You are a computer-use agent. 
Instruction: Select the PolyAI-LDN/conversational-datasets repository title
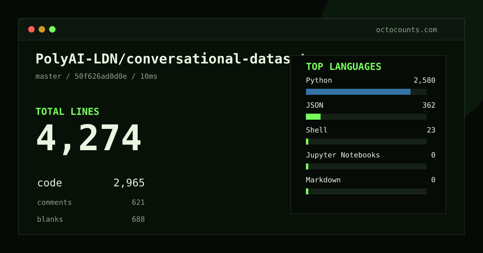click(163, 59)
